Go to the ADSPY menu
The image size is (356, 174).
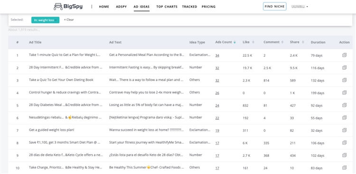pyautogui.click(x=121, y=7)
